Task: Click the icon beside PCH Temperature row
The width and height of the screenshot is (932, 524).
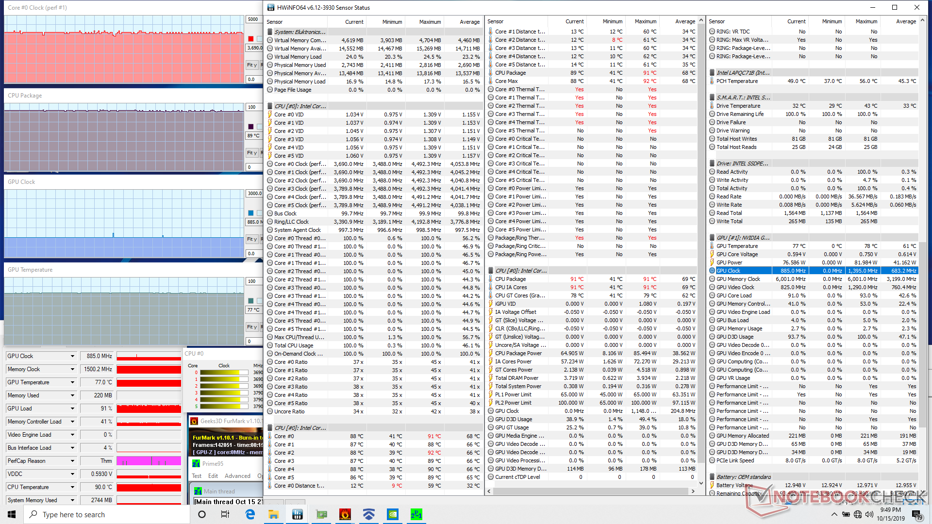Action: tap(712, 81)
